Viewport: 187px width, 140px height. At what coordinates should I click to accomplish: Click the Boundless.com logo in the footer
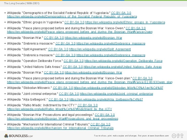(18, 136)
